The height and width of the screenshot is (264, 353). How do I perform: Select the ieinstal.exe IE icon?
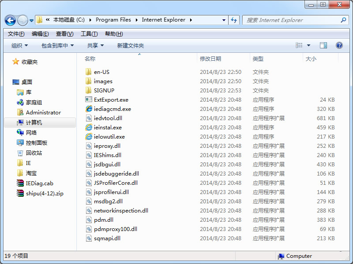tap(89, 127)
